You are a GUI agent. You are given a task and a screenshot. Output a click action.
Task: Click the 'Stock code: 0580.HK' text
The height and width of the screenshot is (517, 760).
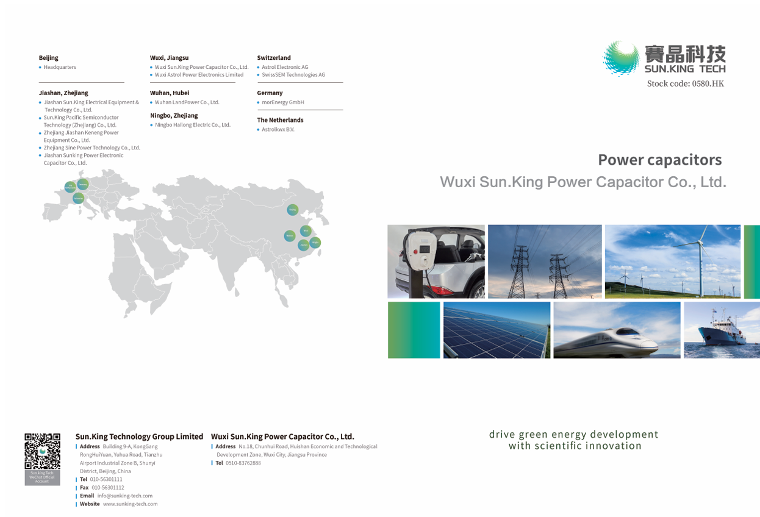click(x=686, y=84)
